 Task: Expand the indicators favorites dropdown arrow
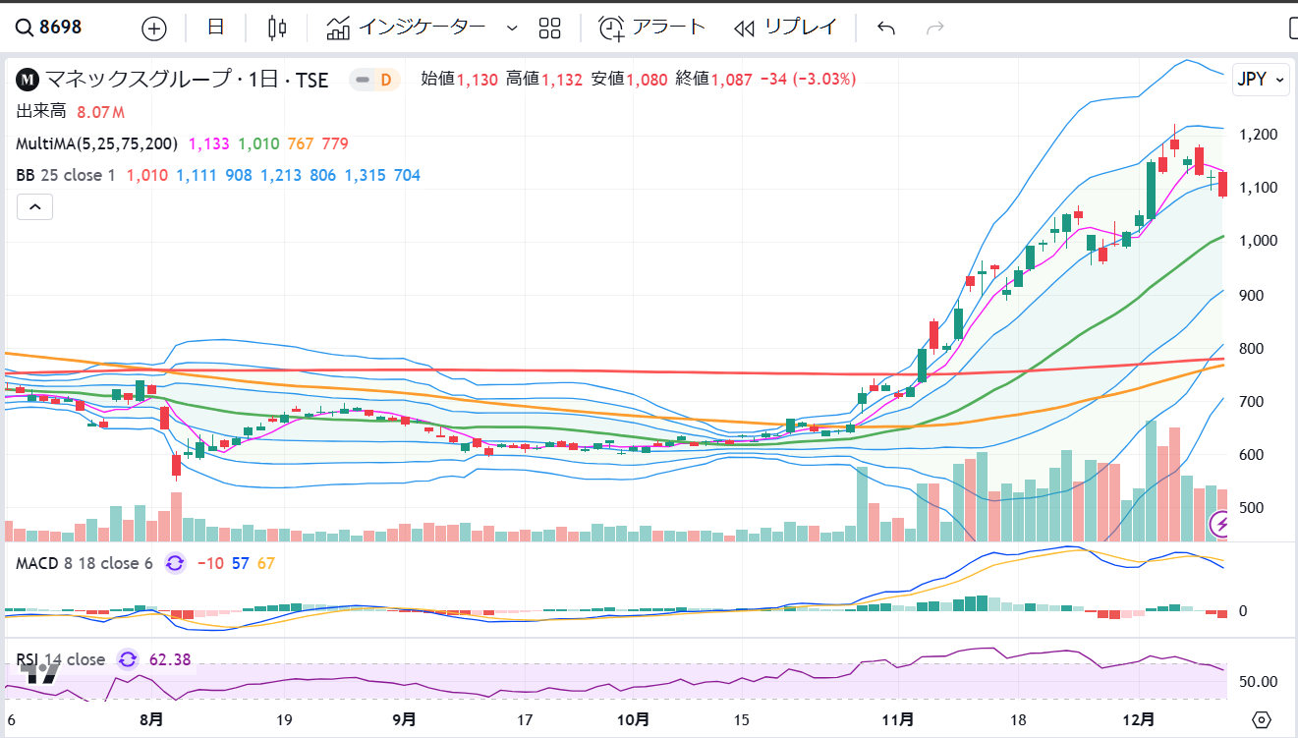pos(511,28)
